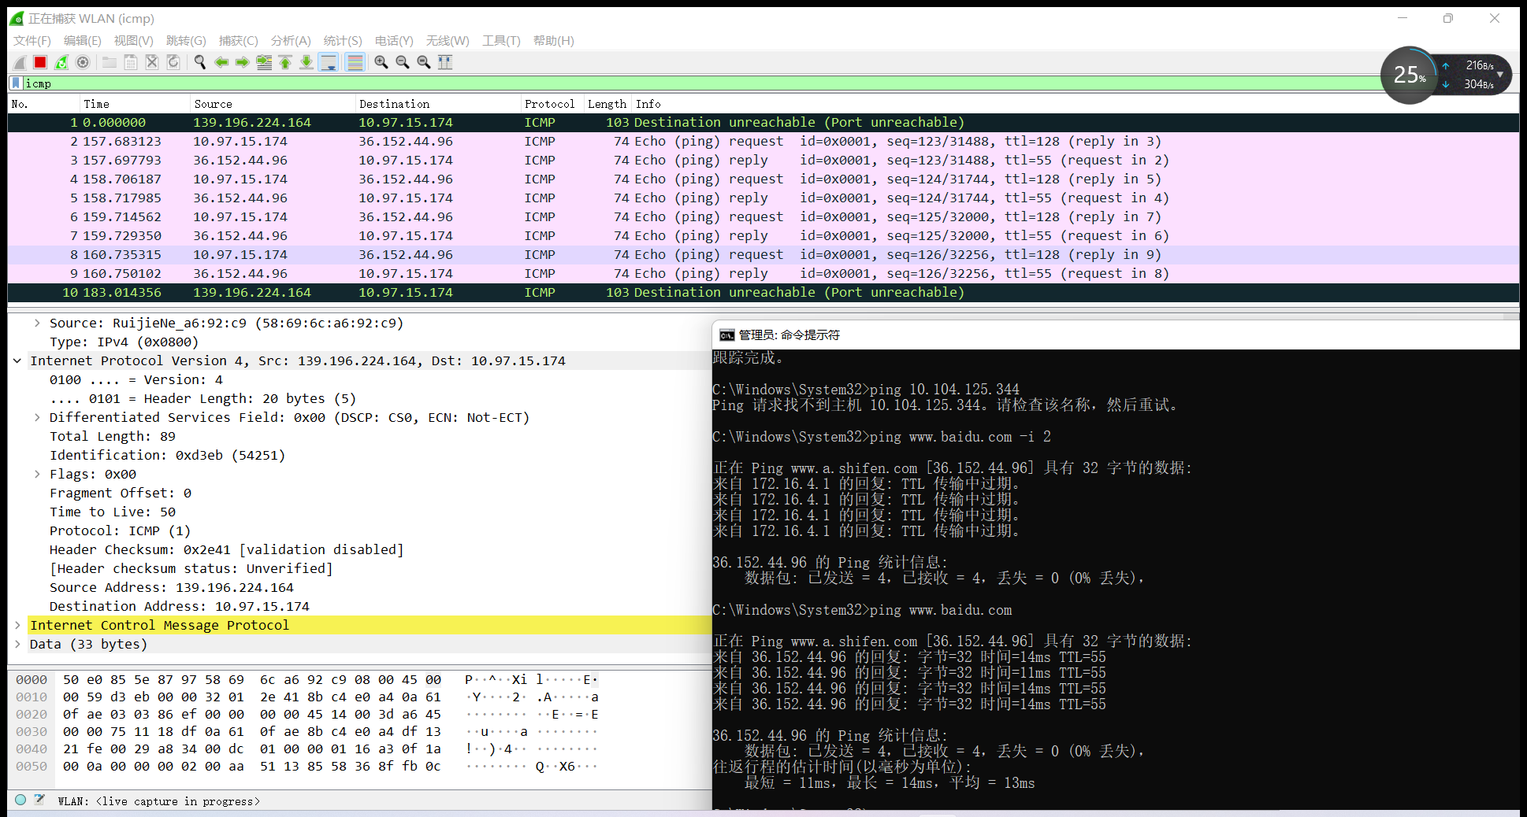Open the 无线(W) menu

[x=448, y=40]
